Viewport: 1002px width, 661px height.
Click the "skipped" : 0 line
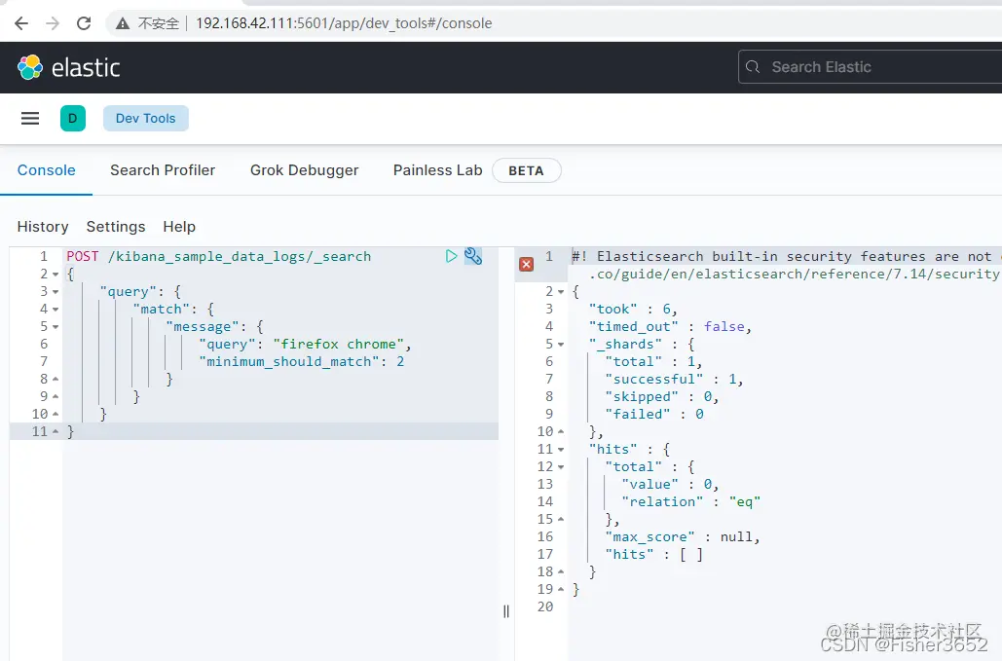point(661,396)
